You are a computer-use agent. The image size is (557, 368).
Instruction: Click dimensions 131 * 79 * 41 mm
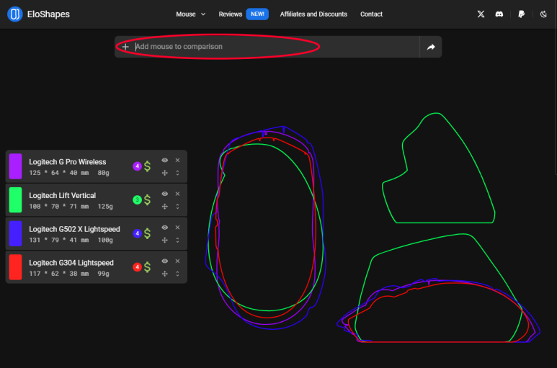59,241
